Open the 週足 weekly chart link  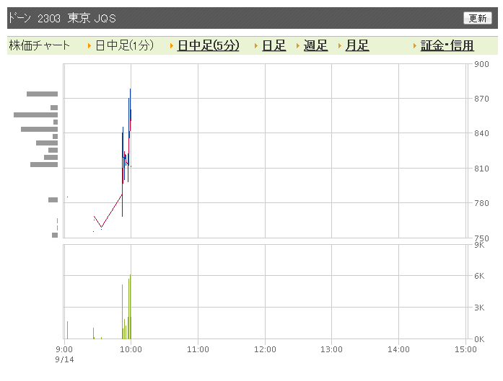pos(315,45)
